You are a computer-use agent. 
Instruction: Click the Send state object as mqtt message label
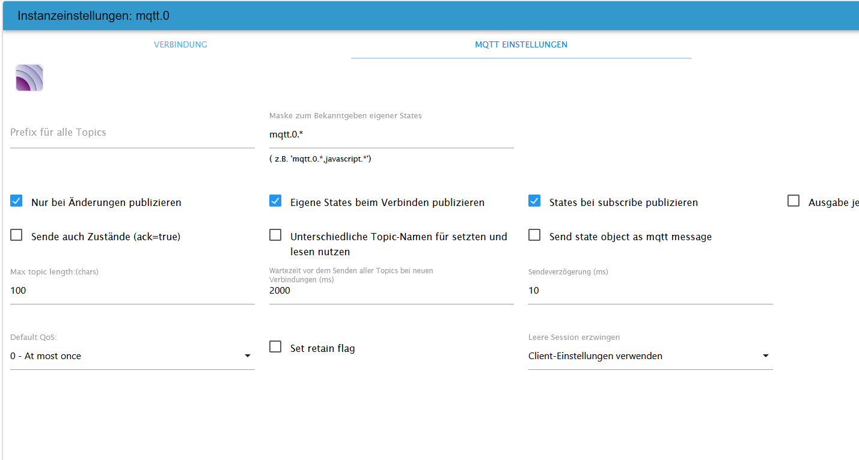coord(631,237)
